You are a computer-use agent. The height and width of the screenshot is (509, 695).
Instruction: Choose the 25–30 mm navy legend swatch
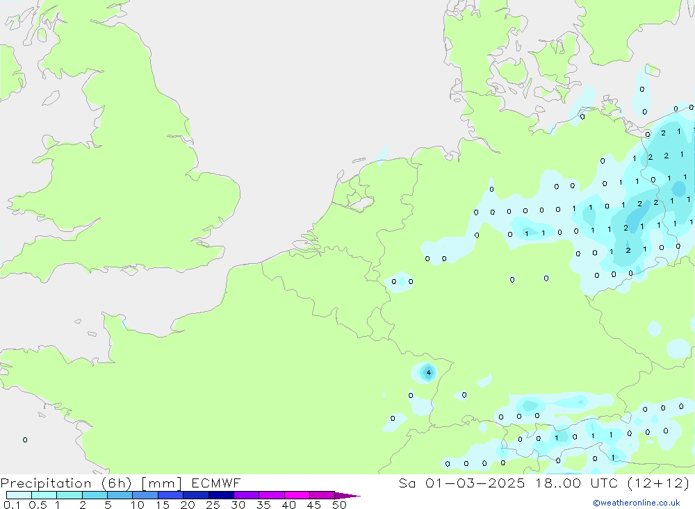221,495
